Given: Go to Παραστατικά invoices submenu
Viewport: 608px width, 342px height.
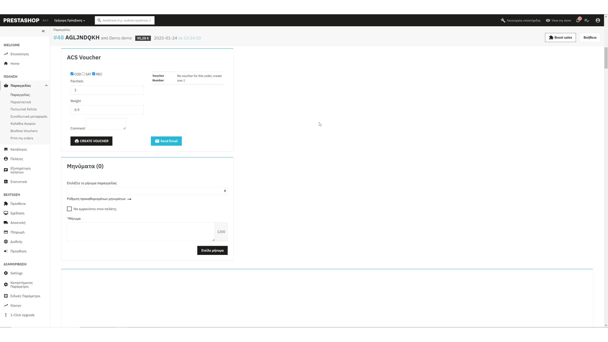Looking at the screenshot, I should click(21, 102).
